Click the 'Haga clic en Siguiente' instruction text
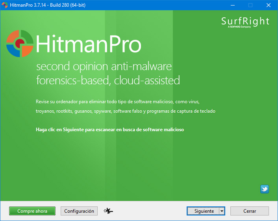This screenshot has height=221, width=278. tap(110, 130)
